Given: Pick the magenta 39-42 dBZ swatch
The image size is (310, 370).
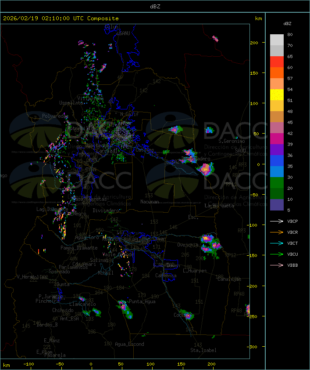Looking at the screenshot, I should pyautogui.click(x=277, y=138).
